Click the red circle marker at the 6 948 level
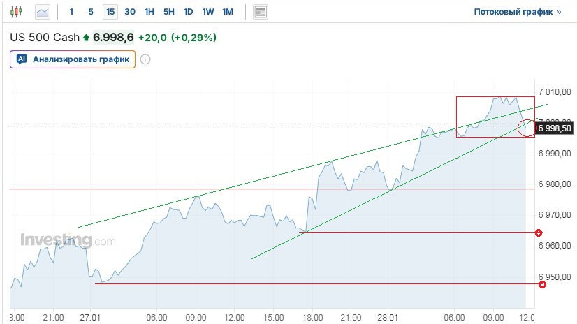577x324 pixels. [543, 283]
